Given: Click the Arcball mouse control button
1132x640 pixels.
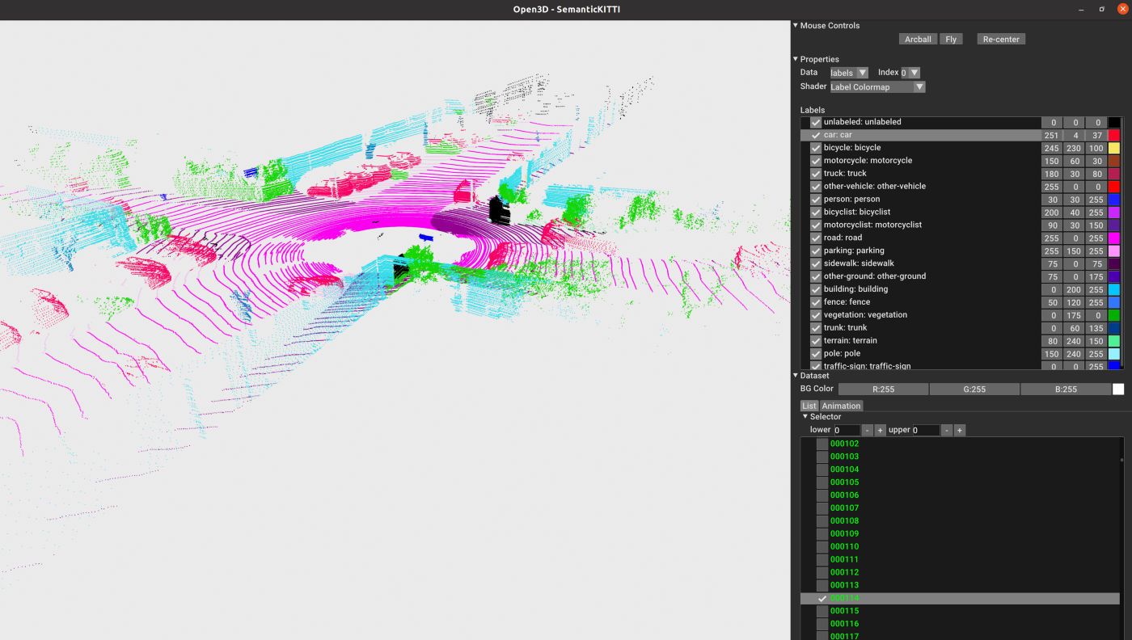Looking at the screenshot, I should click(x=918, y=38).
